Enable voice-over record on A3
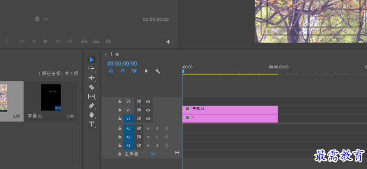 (x=166, y=145)
